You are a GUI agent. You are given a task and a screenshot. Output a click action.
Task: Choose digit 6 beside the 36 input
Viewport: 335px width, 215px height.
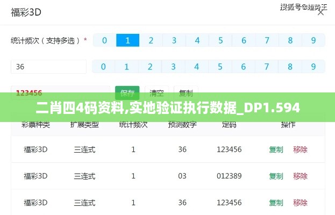coord(244,67)
